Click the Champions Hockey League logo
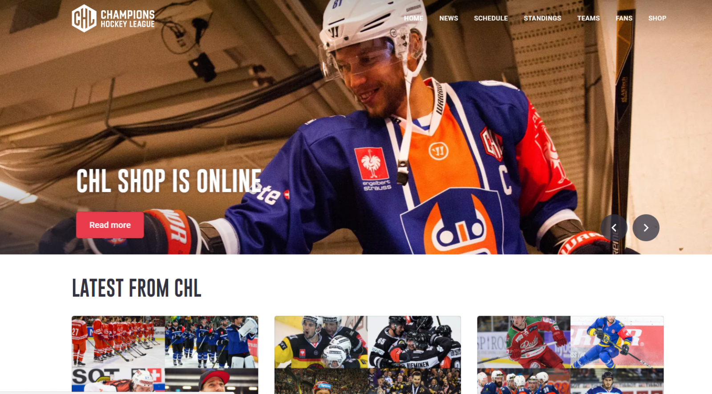Viewport: 712px width, 394px height. [113, 18]
